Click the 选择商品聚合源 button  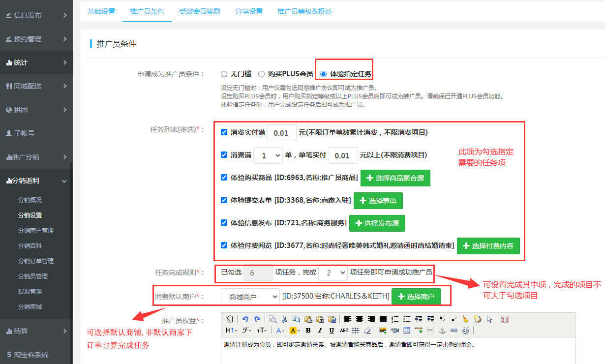395,178
